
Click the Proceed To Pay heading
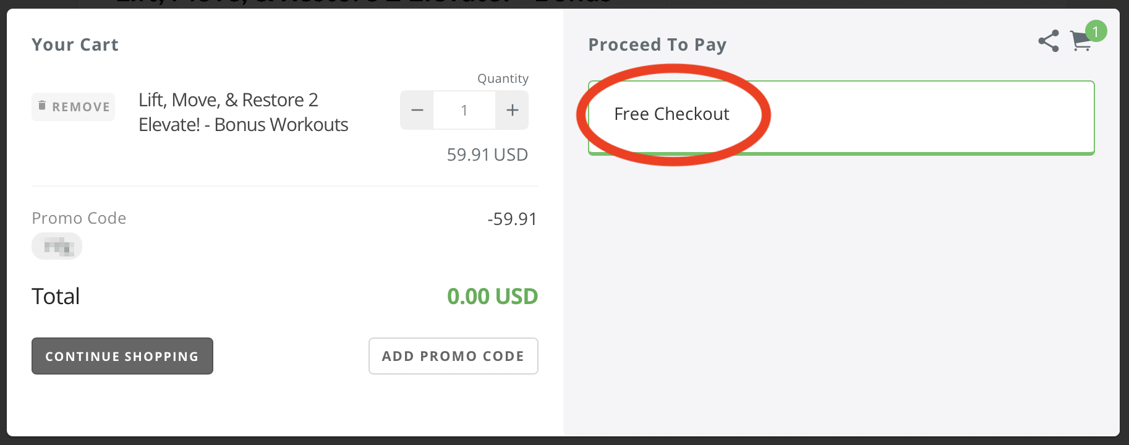coord(657,44)
